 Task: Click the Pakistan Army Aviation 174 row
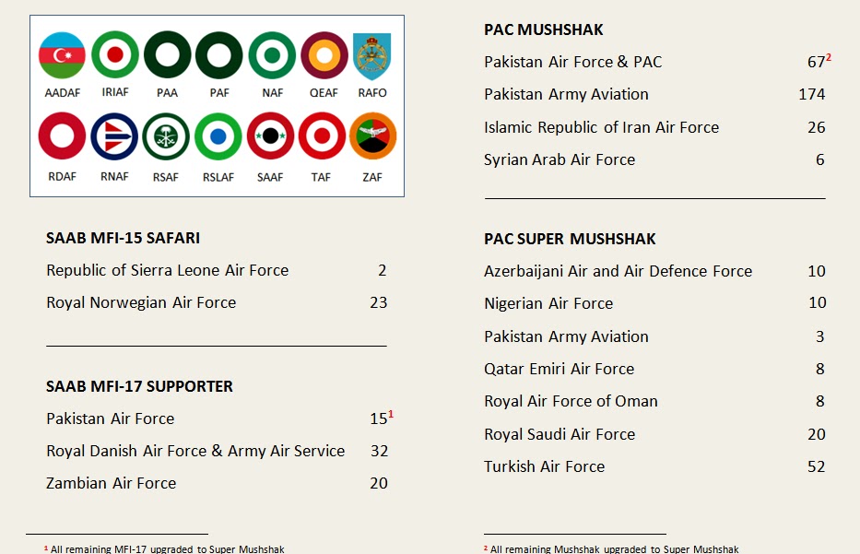654,94
